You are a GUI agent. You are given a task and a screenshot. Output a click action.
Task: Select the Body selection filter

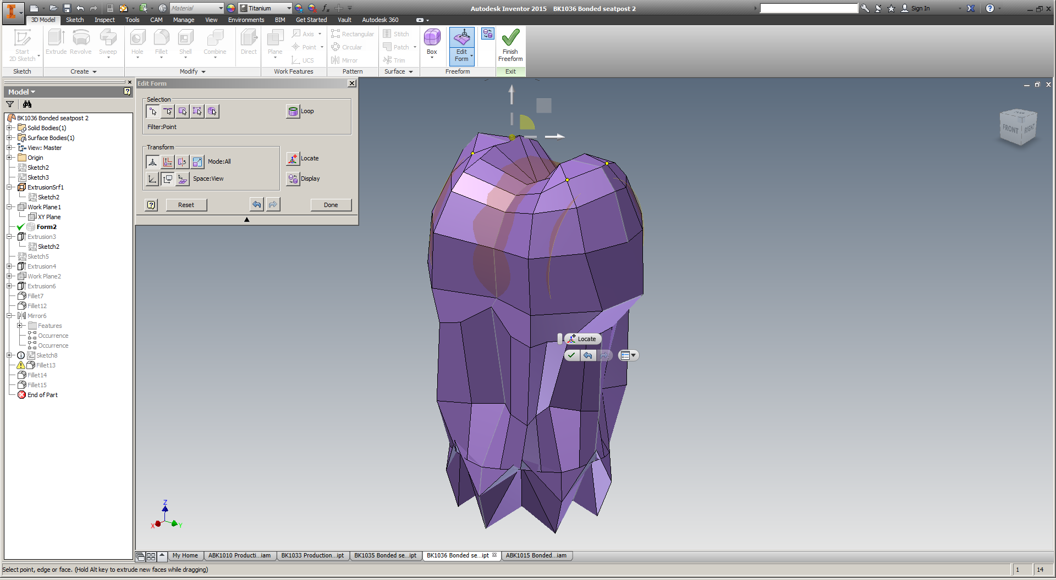pos(212,111)
